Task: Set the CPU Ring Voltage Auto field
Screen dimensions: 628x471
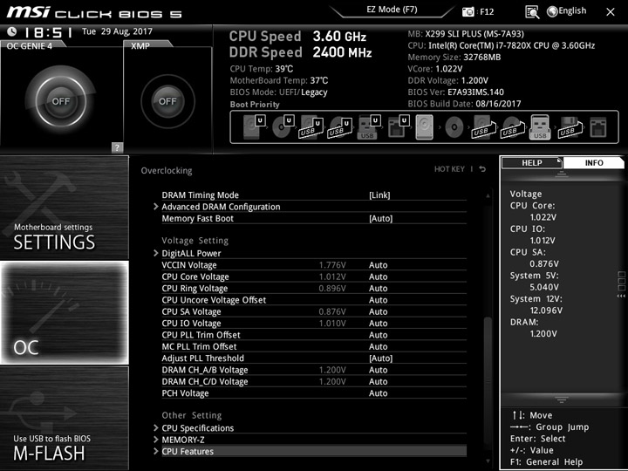Action: tap(378, 288)
